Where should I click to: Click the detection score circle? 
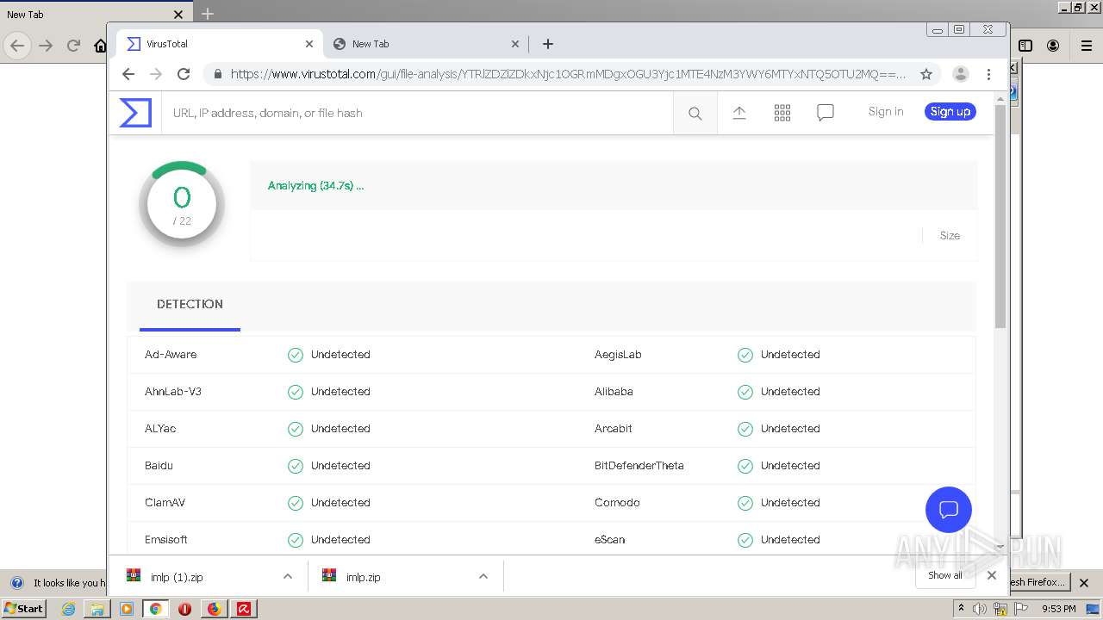182,204
